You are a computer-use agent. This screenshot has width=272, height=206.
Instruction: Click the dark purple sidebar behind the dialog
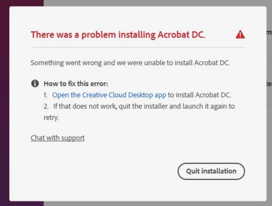pyautogui.click(x=4, y=104)
